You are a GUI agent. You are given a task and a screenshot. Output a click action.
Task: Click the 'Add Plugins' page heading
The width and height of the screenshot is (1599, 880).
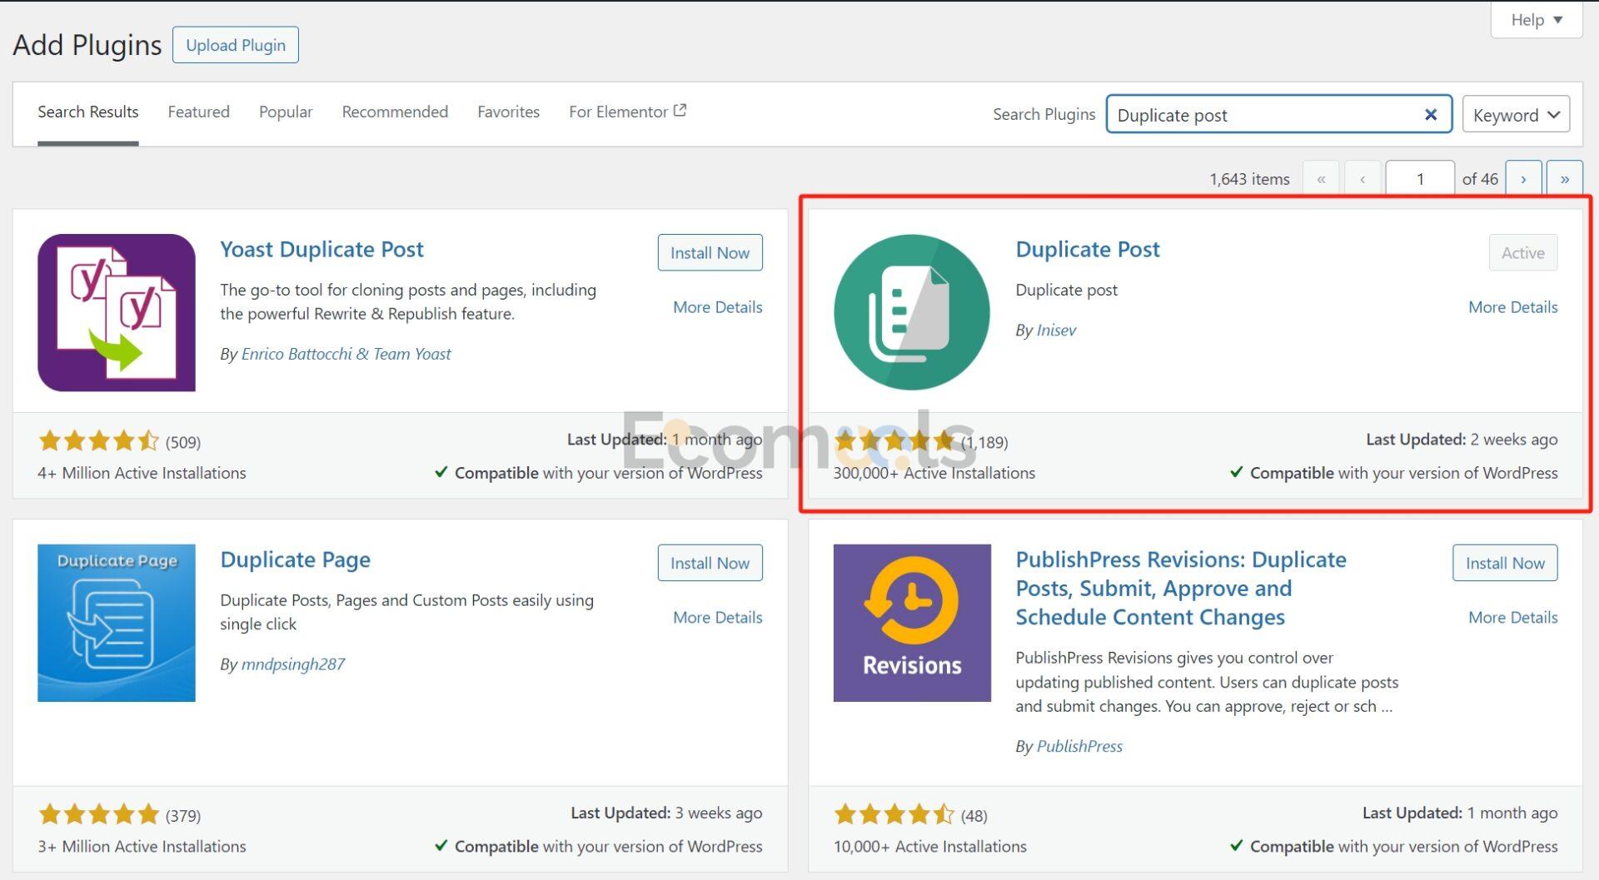(x=87, y=45)
